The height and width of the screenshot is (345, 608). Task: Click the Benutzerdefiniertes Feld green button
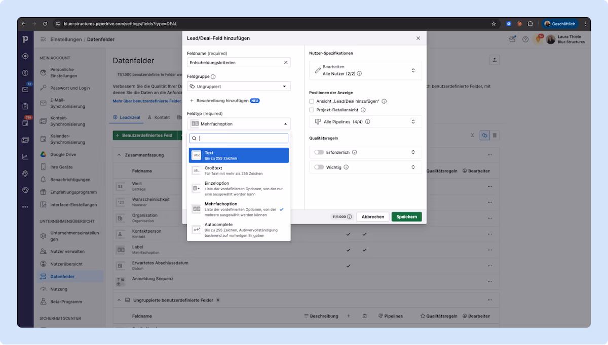coord(144,136)
